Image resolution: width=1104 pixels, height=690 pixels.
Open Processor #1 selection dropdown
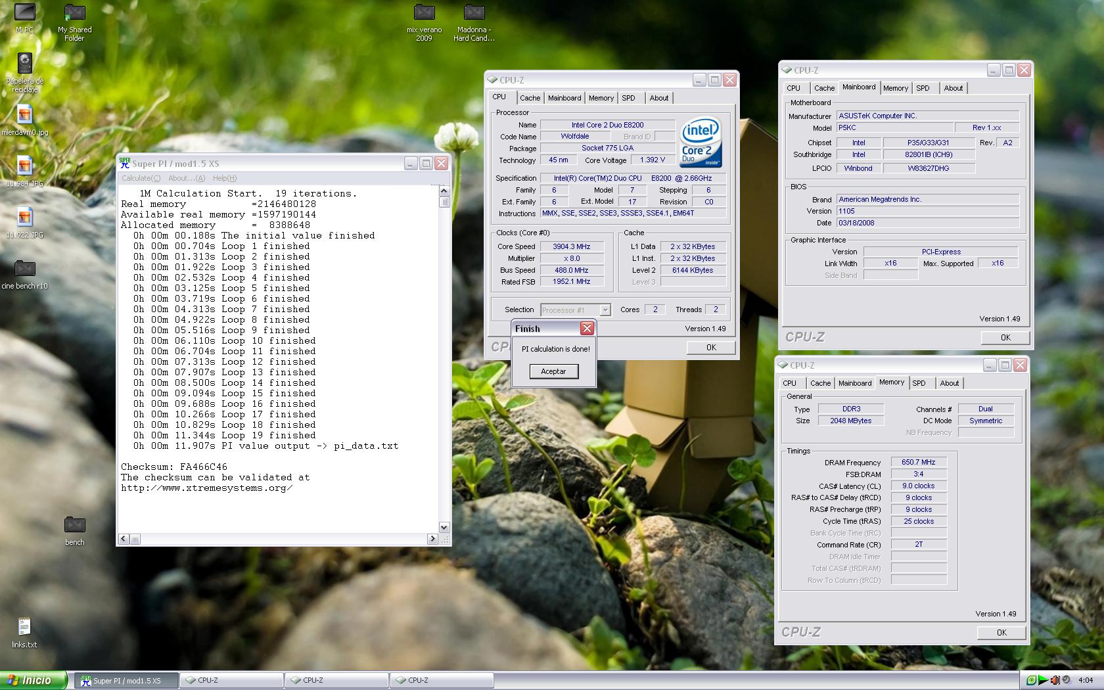(x=605, y=310)
